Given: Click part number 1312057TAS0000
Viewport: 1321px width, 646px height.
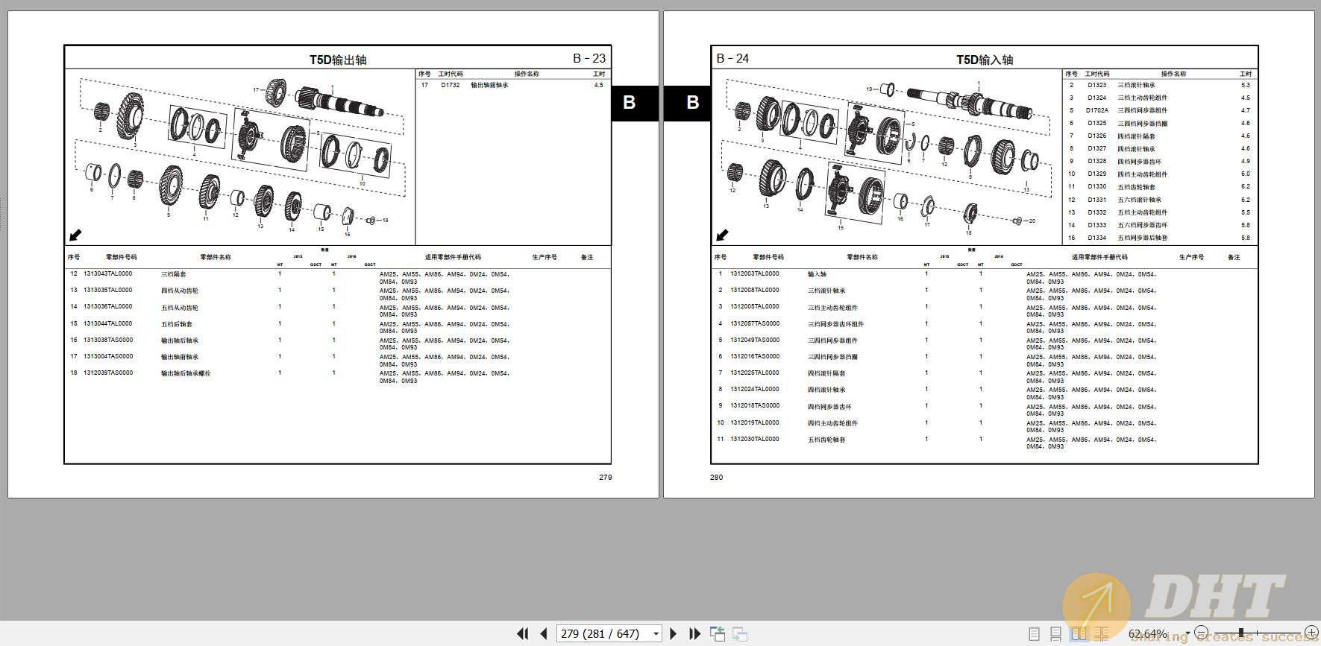Looking at the screenshot, I should tap(755, 324).
